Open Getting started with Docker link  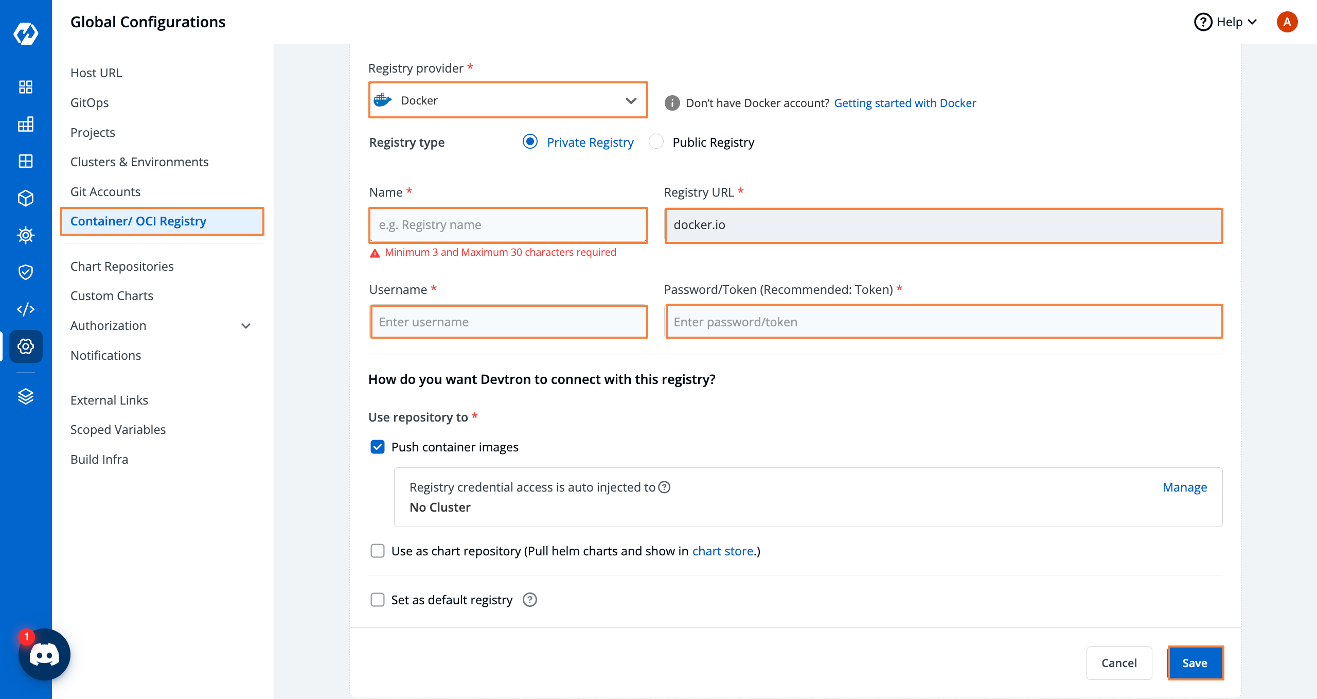tap(905, 103)
